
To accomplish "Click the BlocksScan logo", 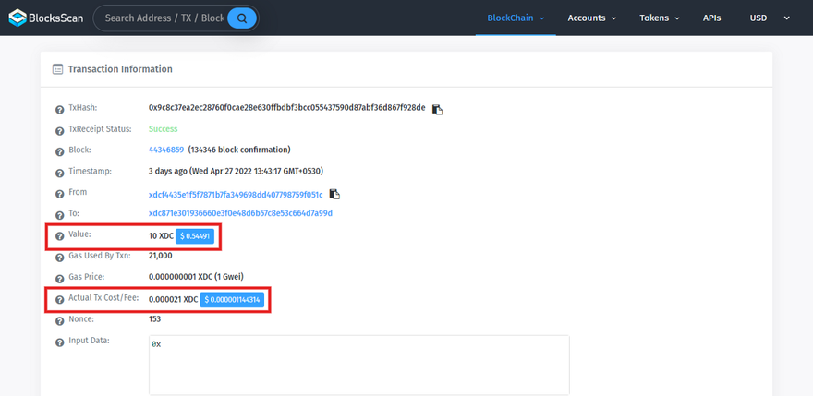I will click(x=46, y=18).
